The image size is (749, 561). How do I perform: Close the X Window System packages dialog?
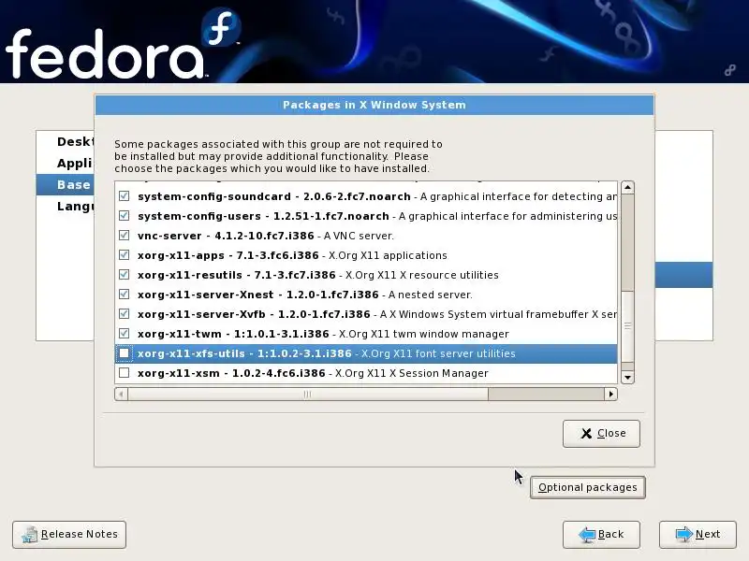click(x=601, y=433)
